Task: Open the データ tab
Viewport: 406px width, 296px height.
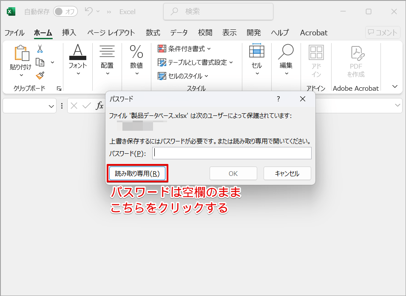Action: pyautogui.click(x=179, y=33)
